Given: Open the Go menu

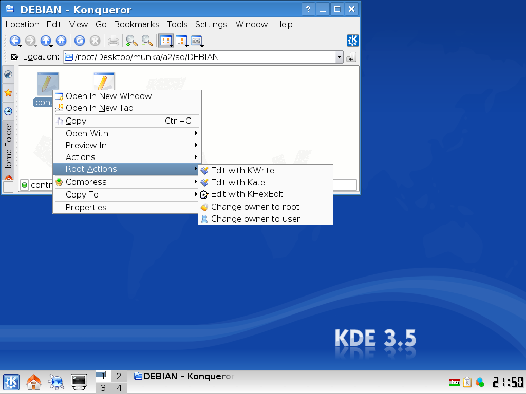Looking at the screenshot, I should coord(101,25).
